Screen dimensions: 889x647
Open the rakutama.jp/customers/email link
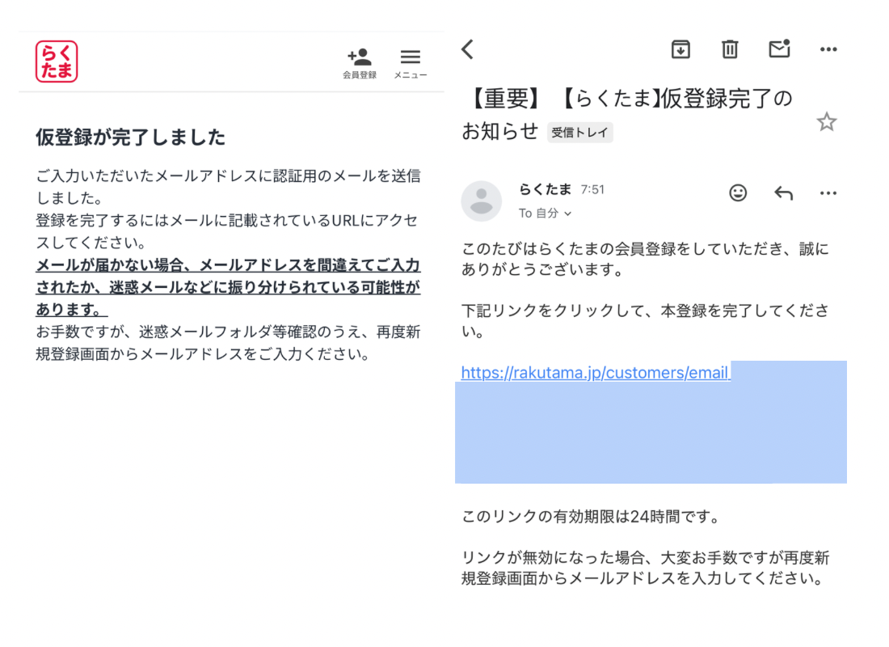click(x=595, y=373)
